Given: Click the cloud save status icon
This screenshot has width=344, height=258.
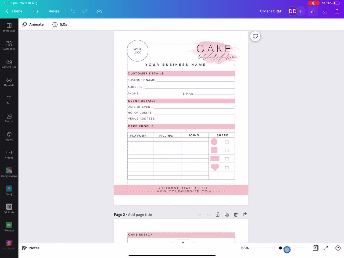Looking at the screenshot, I should [99, 11].
